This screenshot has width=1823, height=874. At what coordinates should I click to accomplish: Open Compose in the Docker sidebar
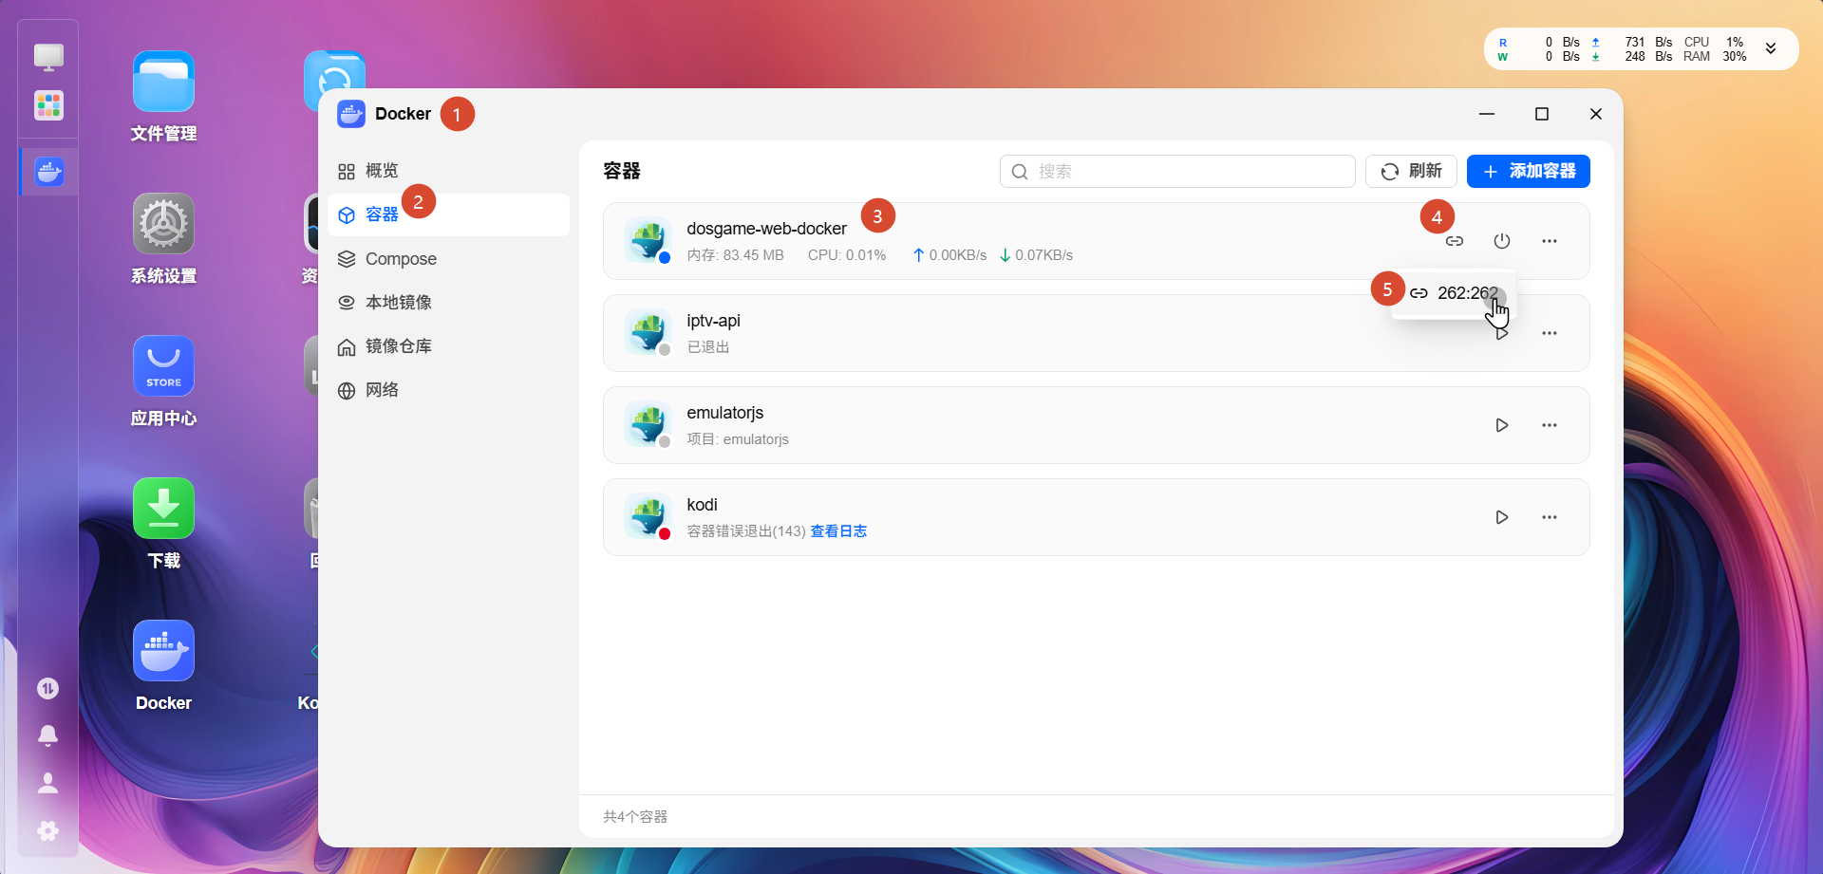(448, 258)
